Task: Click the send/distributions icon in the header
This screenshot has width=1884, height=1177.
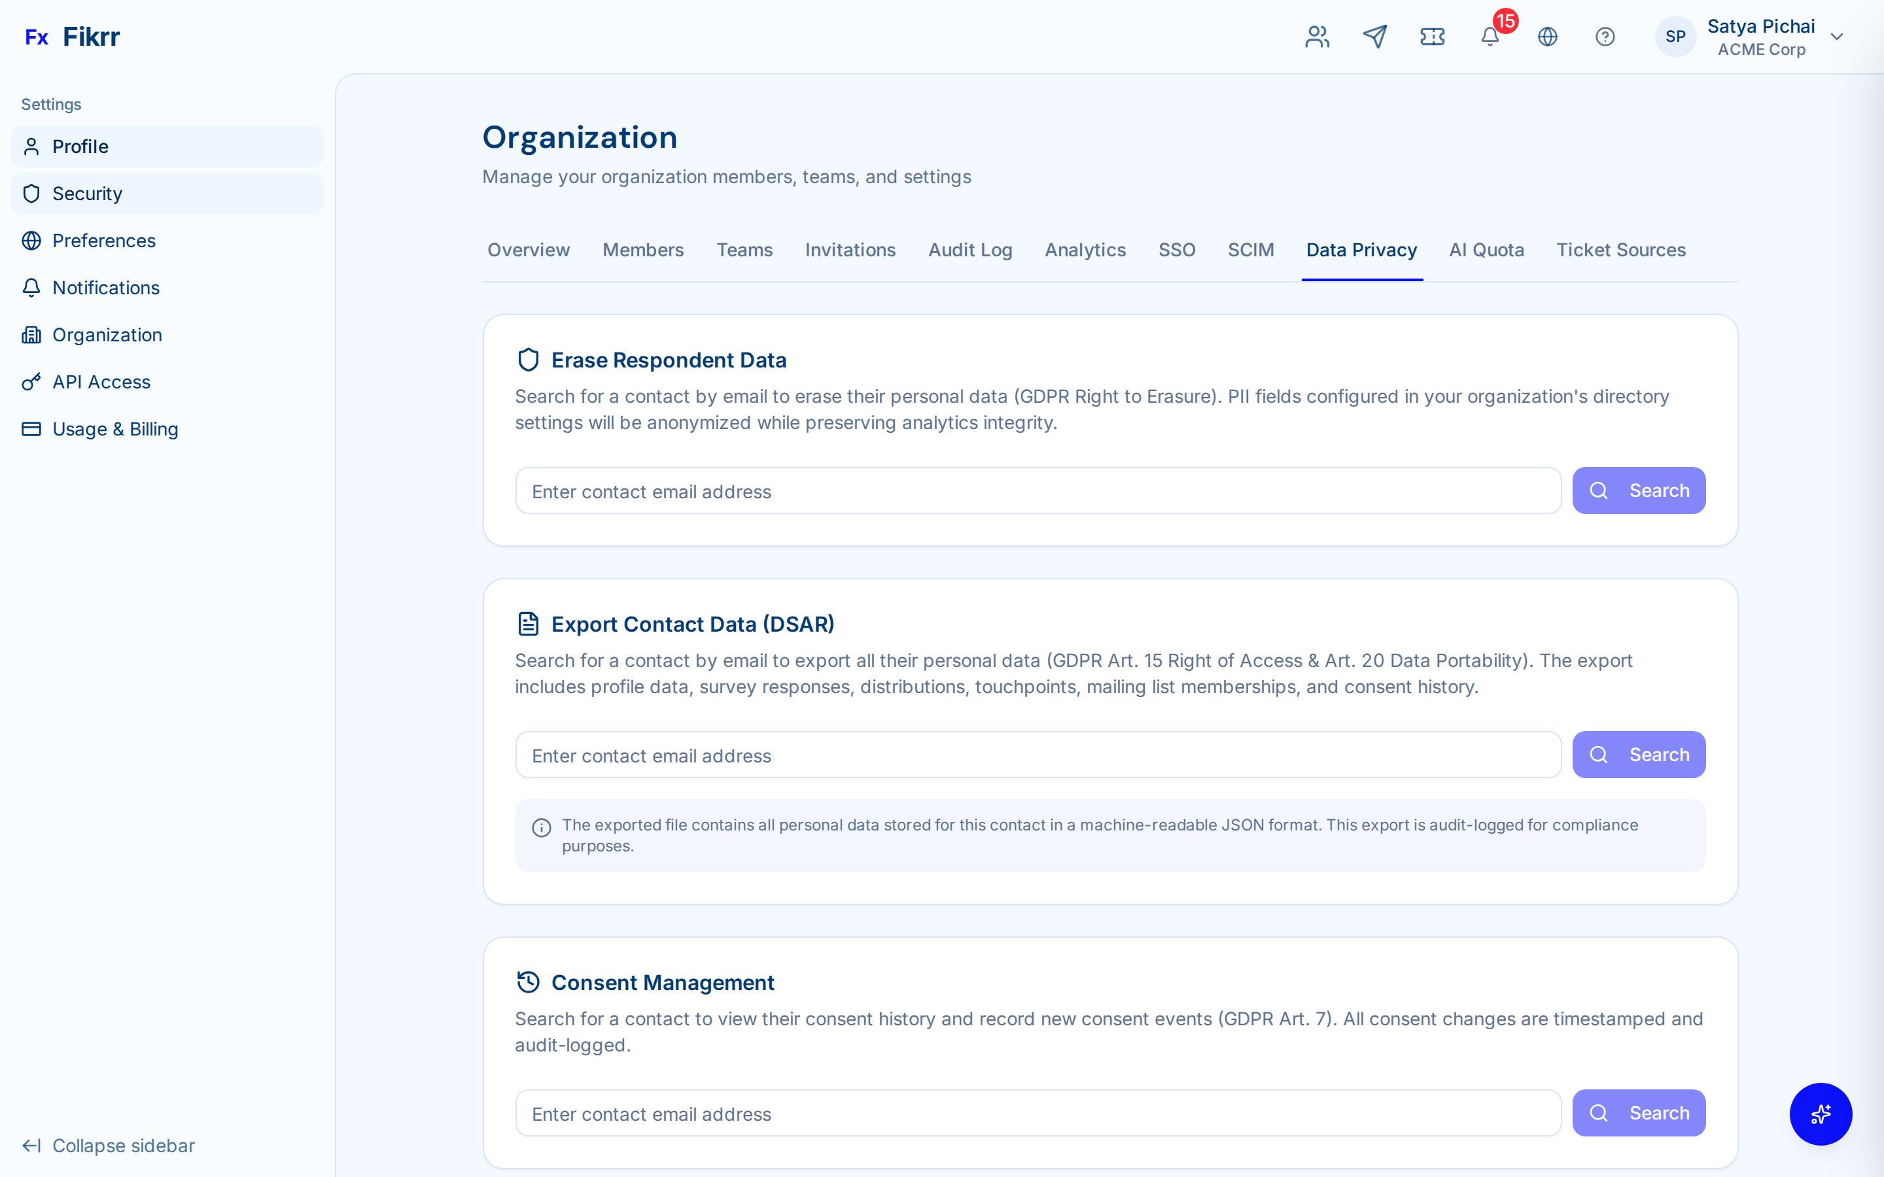Action: coord(1375,36)
